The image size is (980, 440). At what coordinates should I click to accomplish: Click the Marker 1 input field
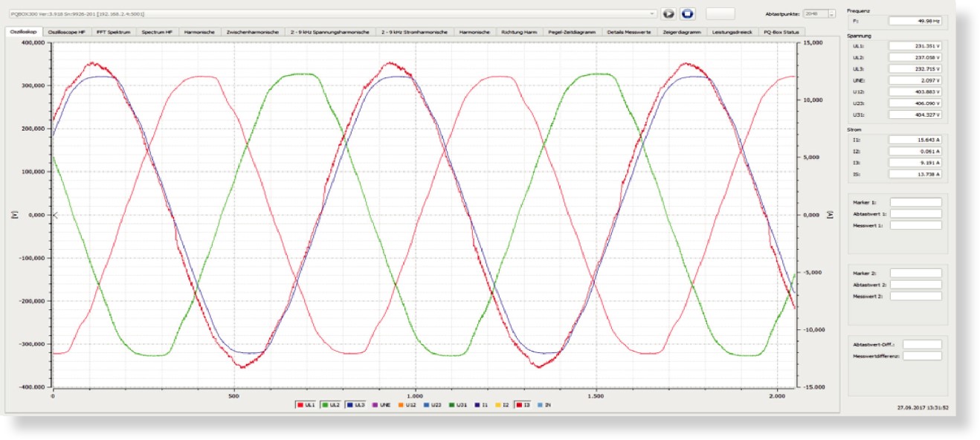click(915, 201)
